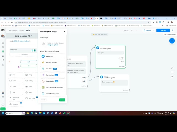This screenshot has height=132, width=177.
Task: Choose the Condition PRO option
Action: [x=53, y=69]
